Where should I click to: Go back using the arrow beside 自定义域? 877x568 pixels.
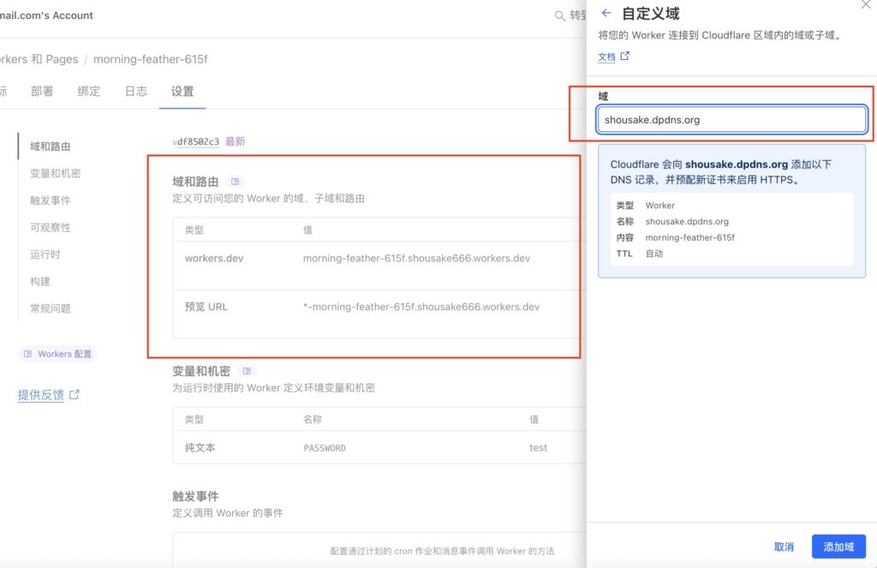pyautogui.click(x=606, y=13)
